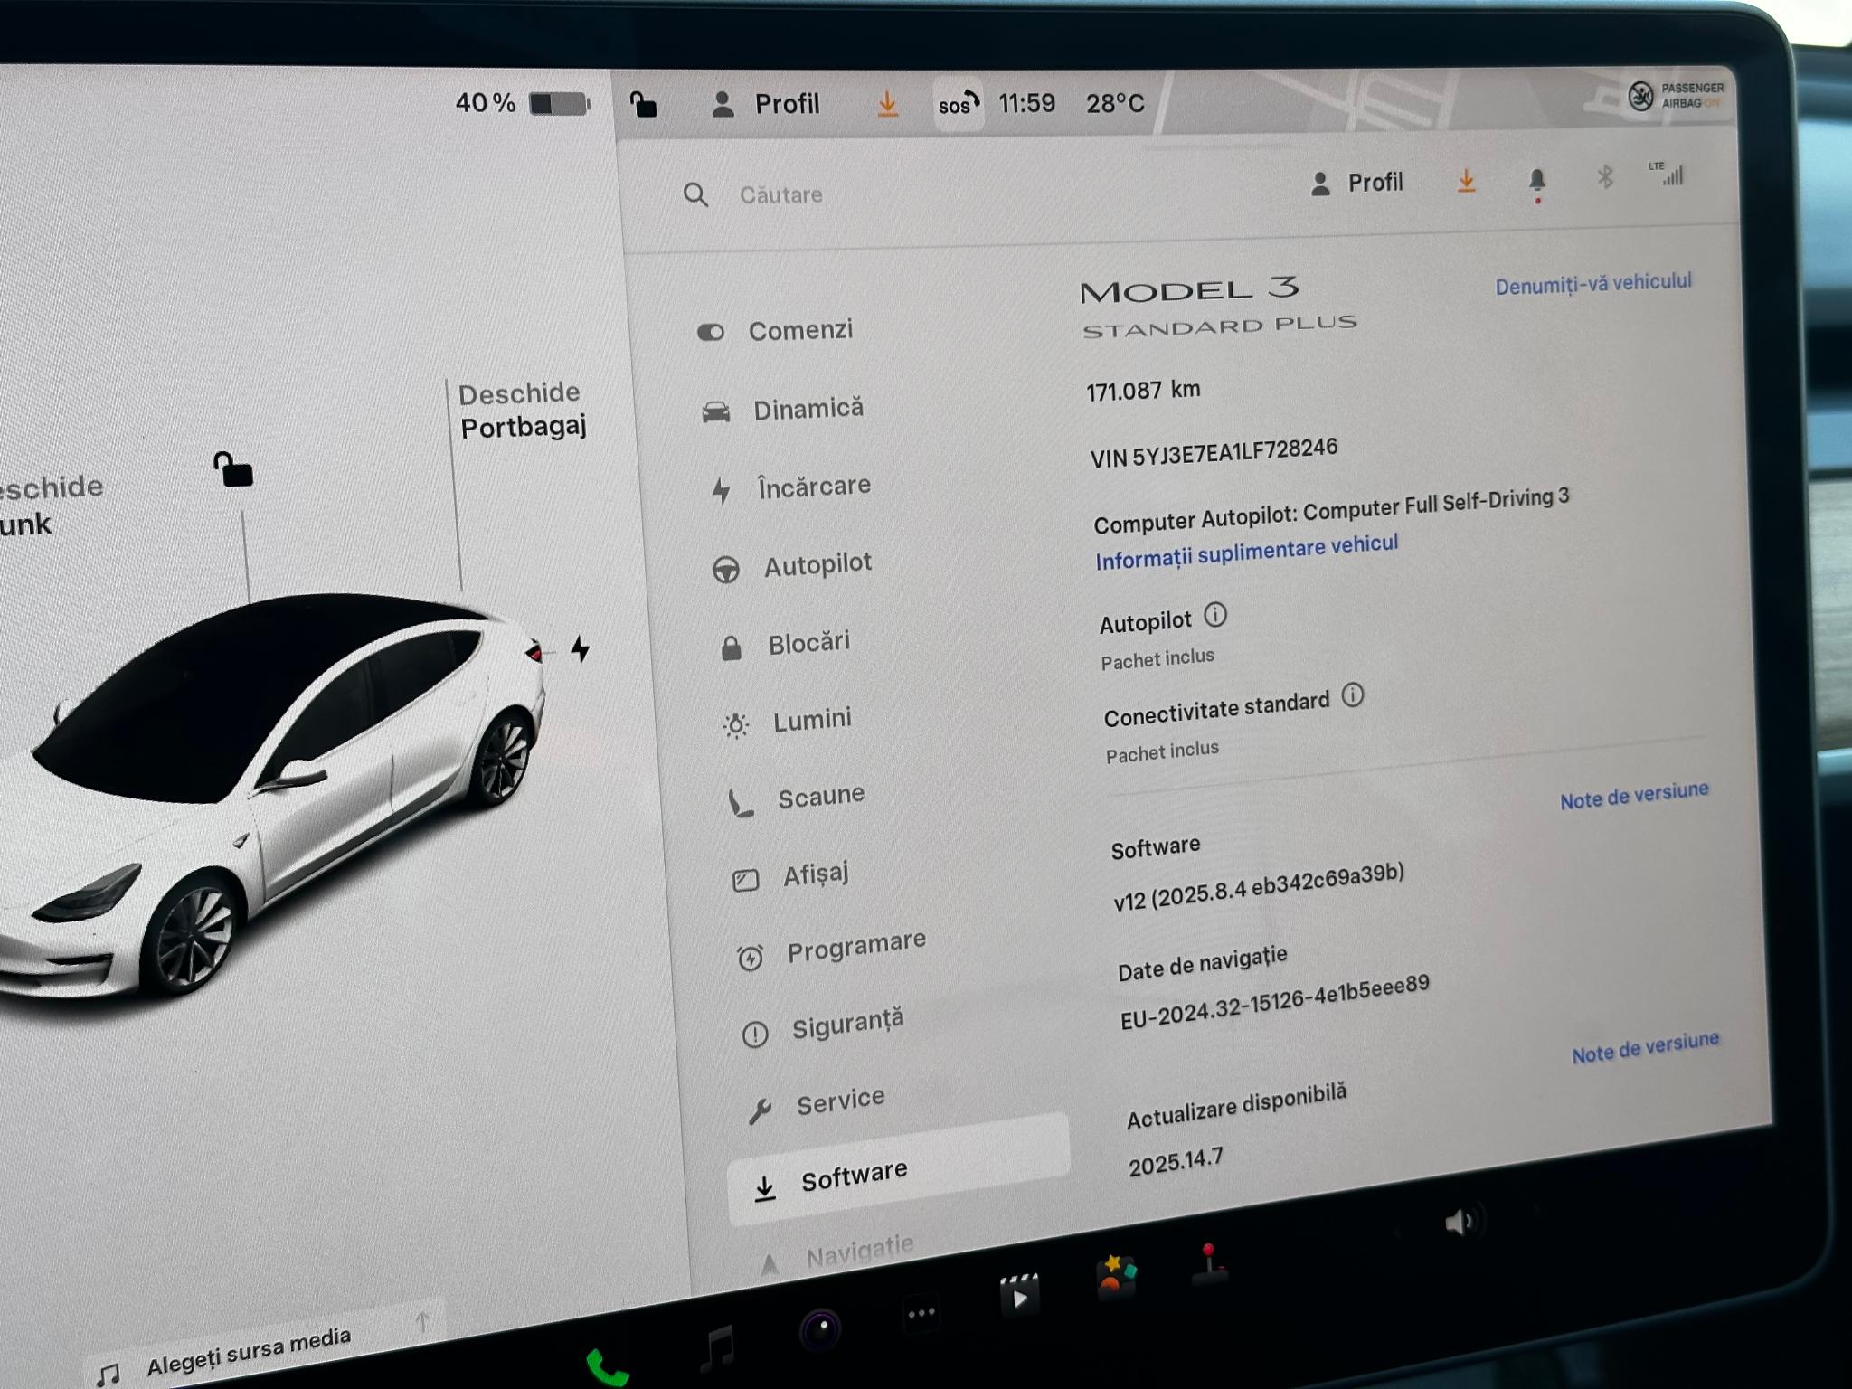This screenshot has height=1389, width=1852.
Task: Tap Profil in the top status bar
Action: pos(765,104)
